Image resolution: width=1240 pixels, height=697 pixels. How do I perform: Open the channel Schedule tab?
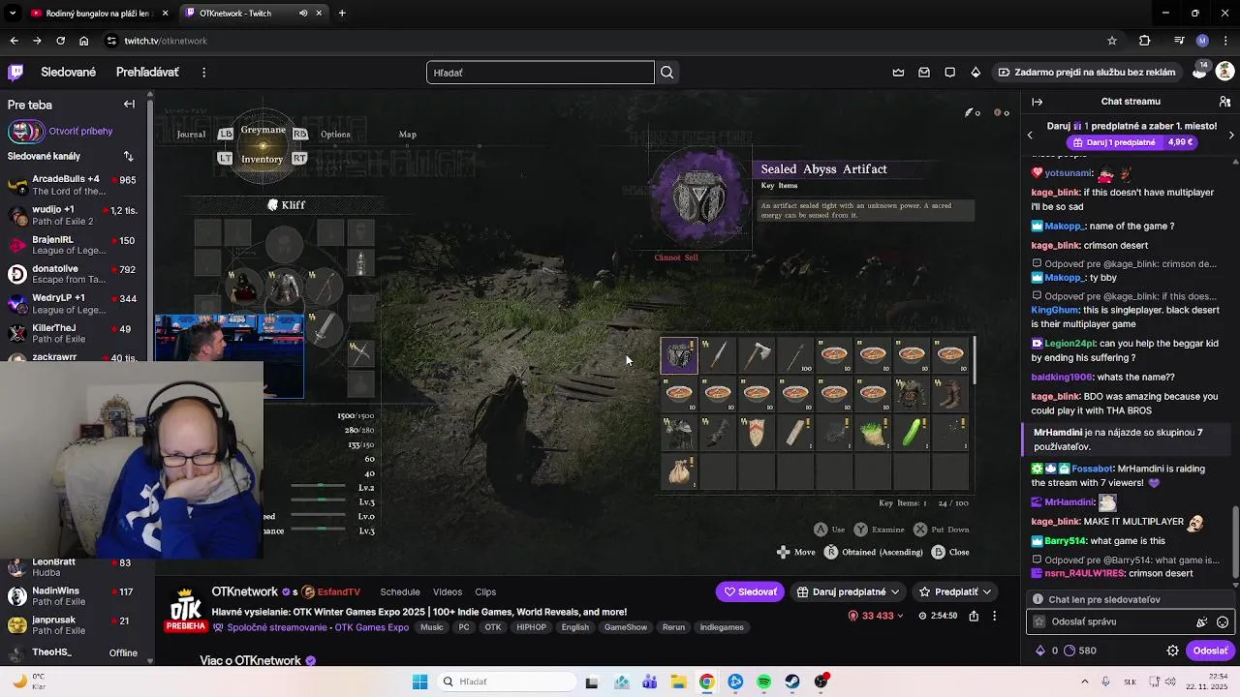(x=400, y=591)
